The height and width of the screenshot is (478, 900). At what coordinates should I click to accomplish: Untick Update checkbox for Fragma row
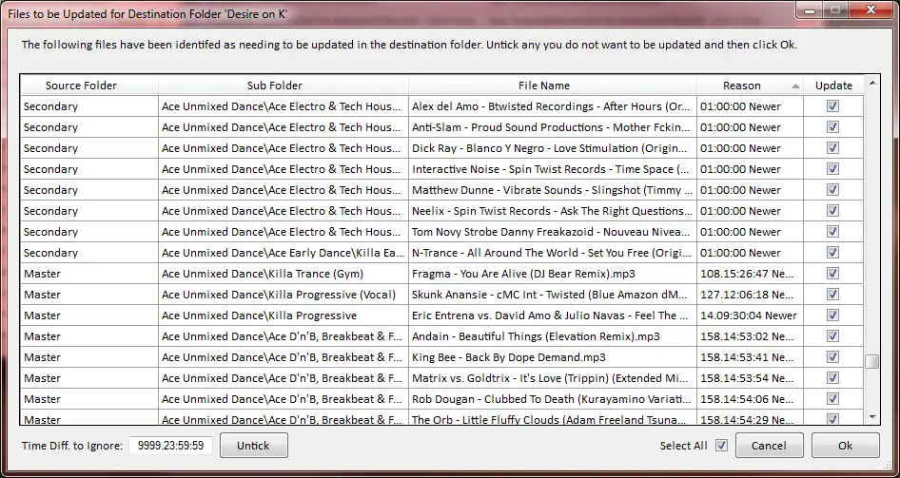click(832, 274)
